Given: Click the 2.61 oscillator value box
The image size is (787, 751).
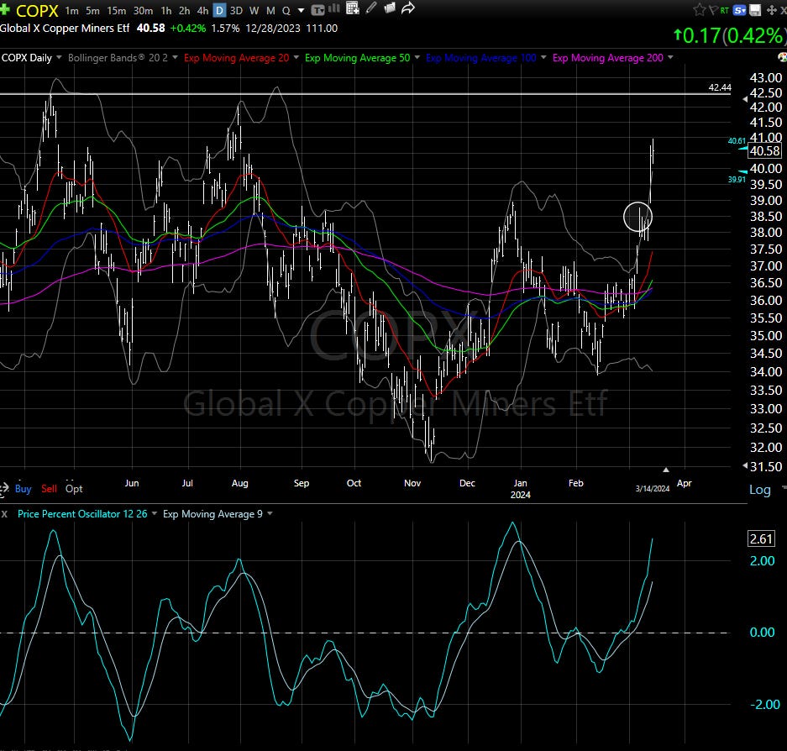Looking at the screenshot, I should (x=761, y=538).
